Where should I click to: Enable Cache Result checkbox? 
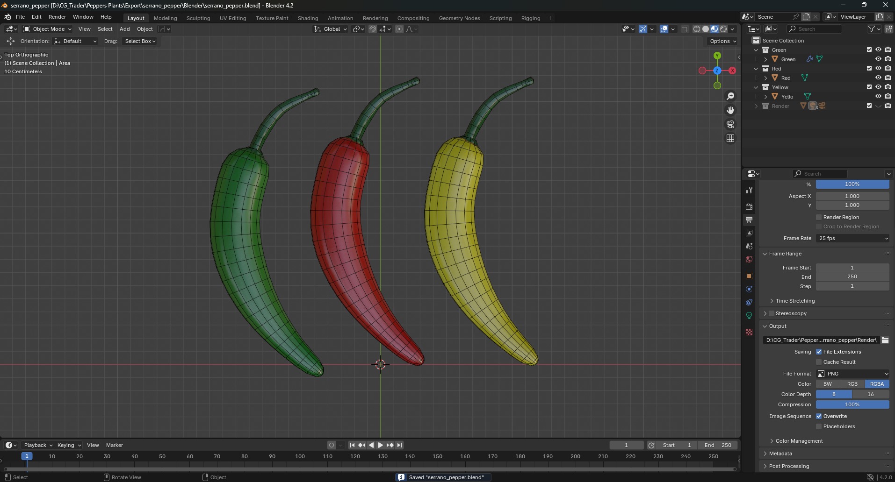click(819, 362)
